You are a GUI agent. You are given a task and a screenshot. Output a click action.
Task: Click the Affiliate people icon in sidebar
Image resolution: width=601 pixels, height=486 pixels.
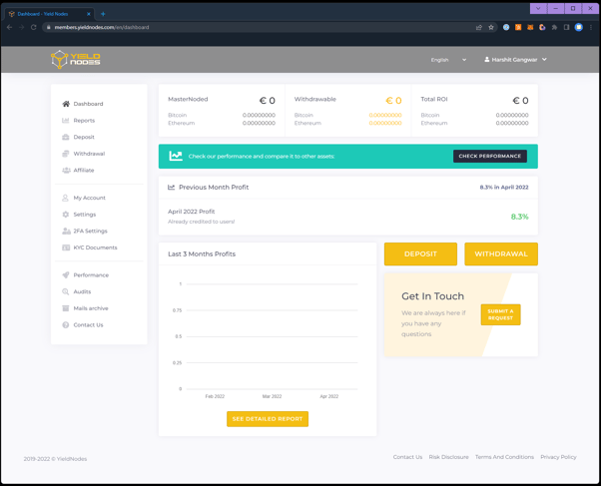point(66,171)
